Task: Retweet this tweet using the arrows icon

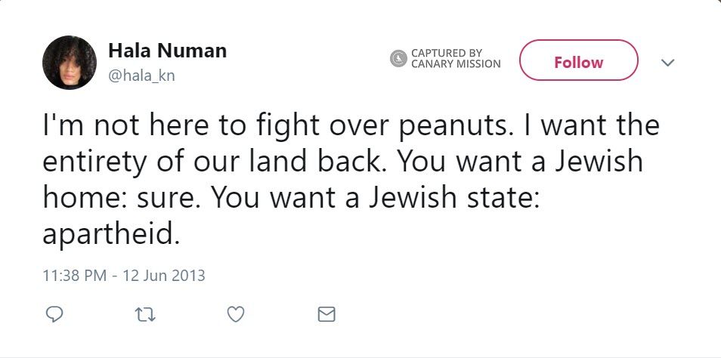Action: click(x=144, y=313)
